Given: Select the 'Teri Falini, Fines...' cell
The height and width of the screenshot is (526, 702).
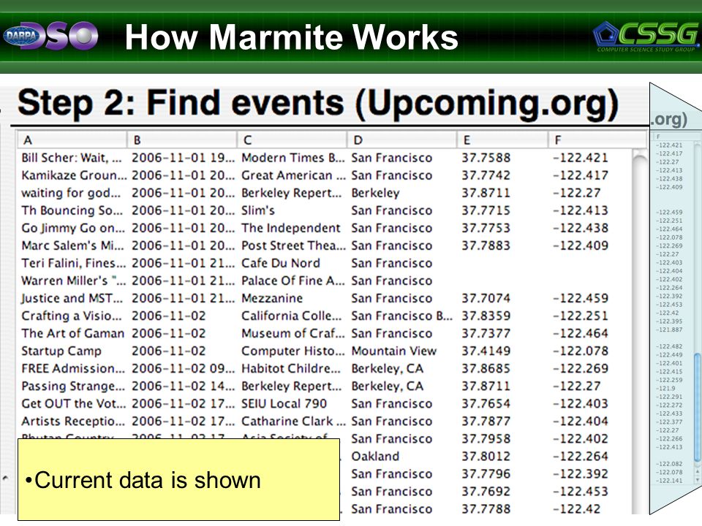Looking at the screenshot, I should click(74, 263).
